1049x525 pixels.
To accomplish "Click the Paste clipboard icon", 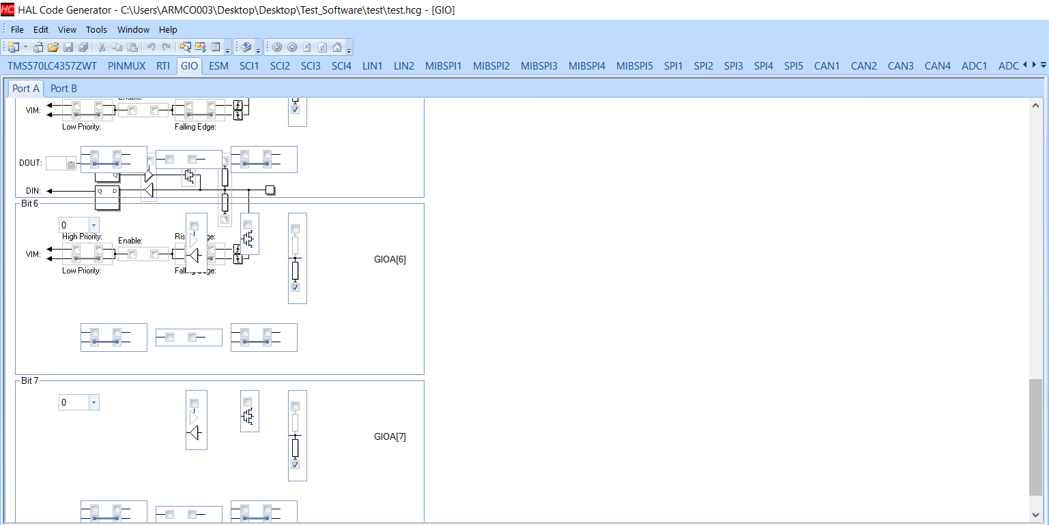I will [133, 47].
